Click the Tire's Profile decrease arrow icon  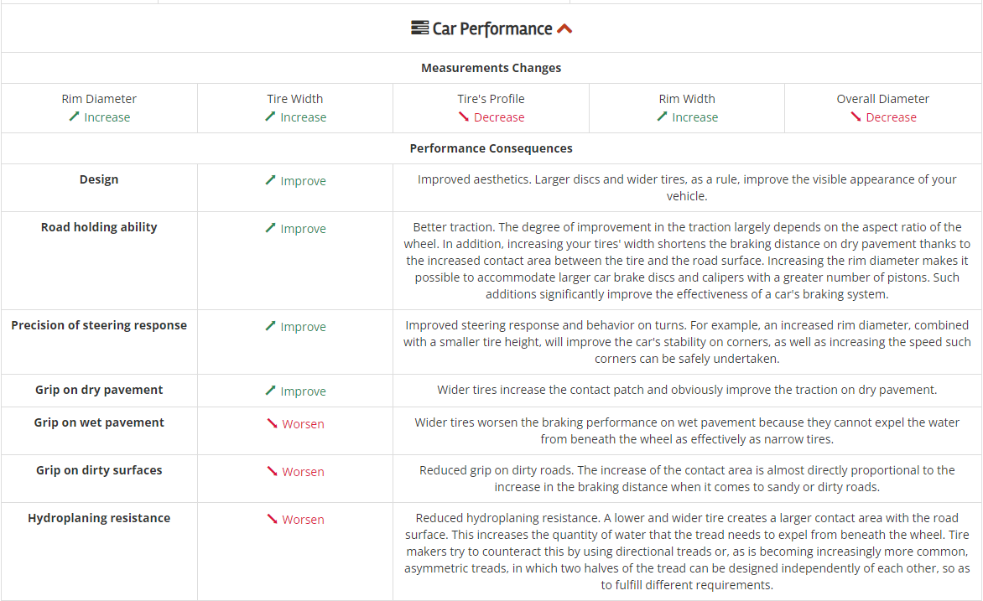click(463, 117)
